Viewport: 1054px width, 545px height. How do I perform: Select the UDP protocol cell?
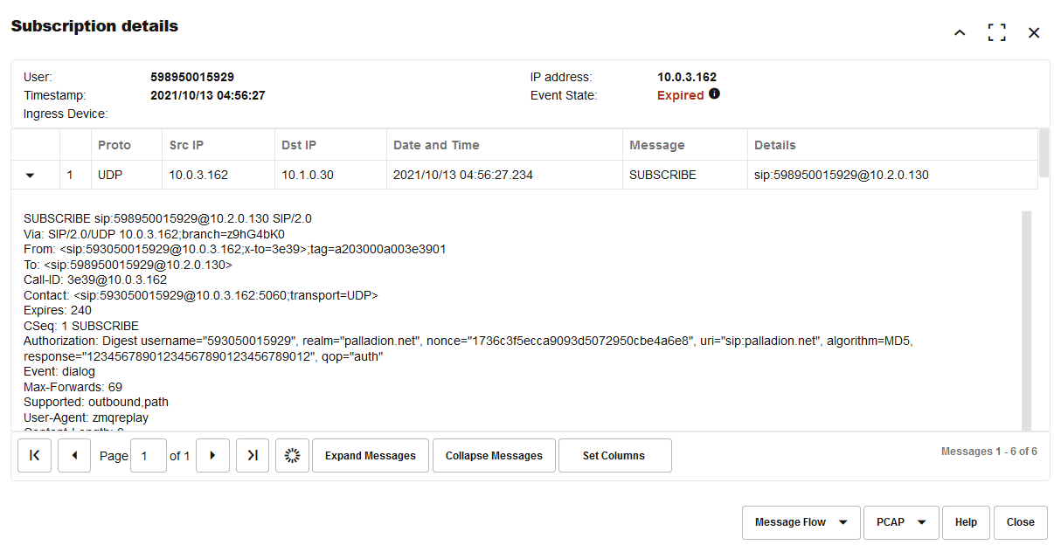(126, 175)
